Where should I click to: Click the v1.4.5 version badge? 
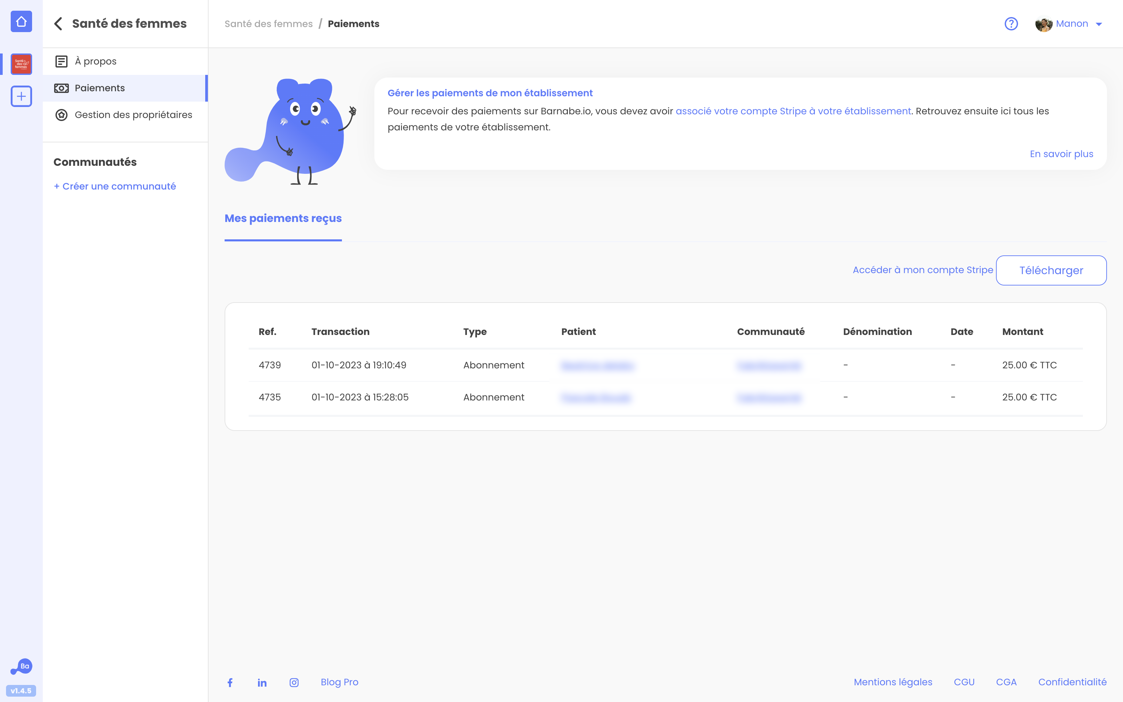pos(21,691)
